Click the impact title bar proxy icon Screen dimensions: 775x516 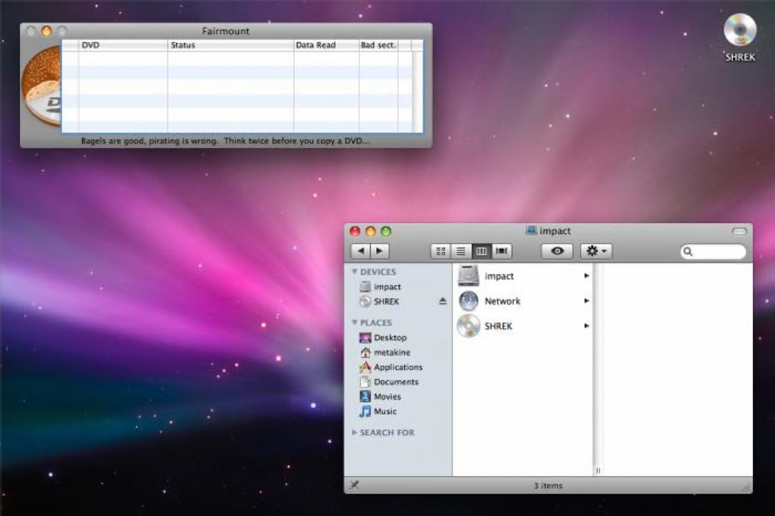531,231
